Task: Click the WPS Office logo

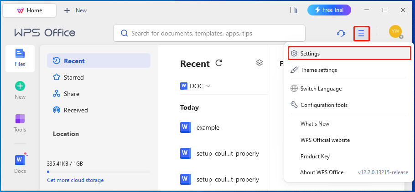Action: [45, 33]
